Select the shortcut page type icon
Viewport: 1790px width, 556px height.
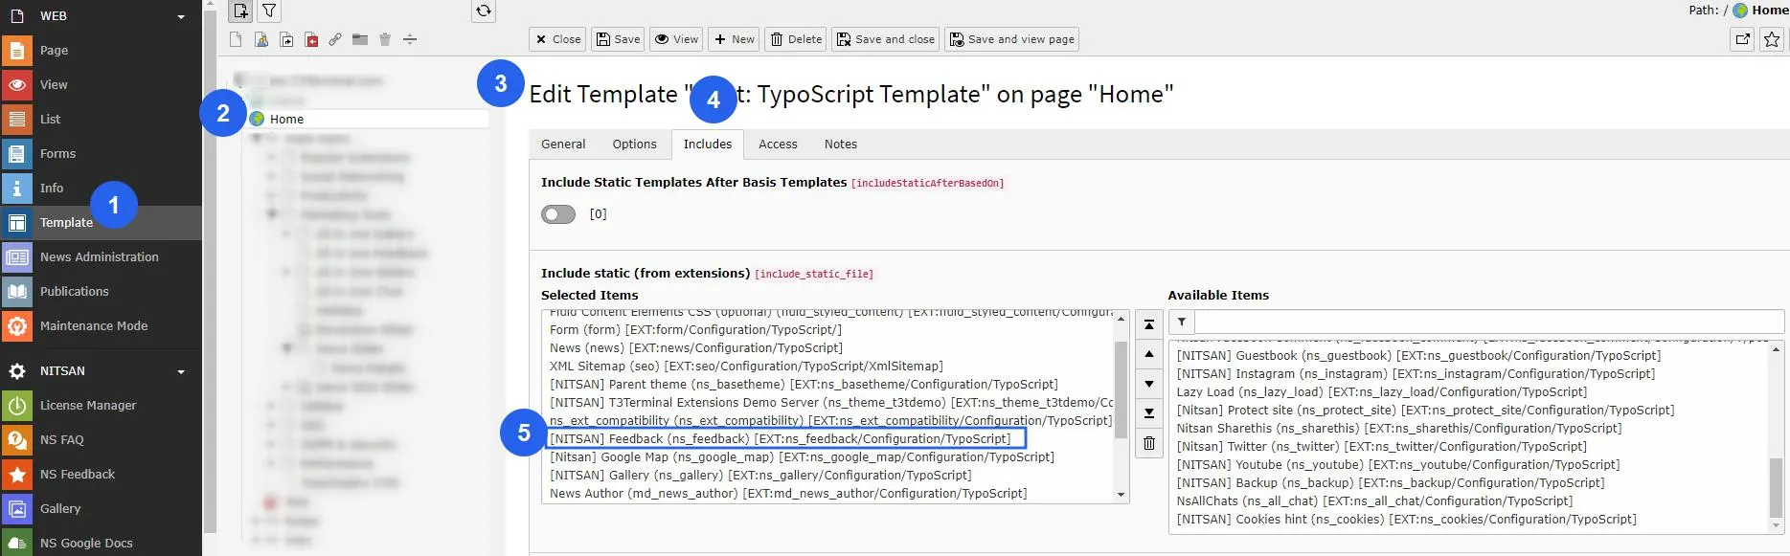tap(286, 39)
